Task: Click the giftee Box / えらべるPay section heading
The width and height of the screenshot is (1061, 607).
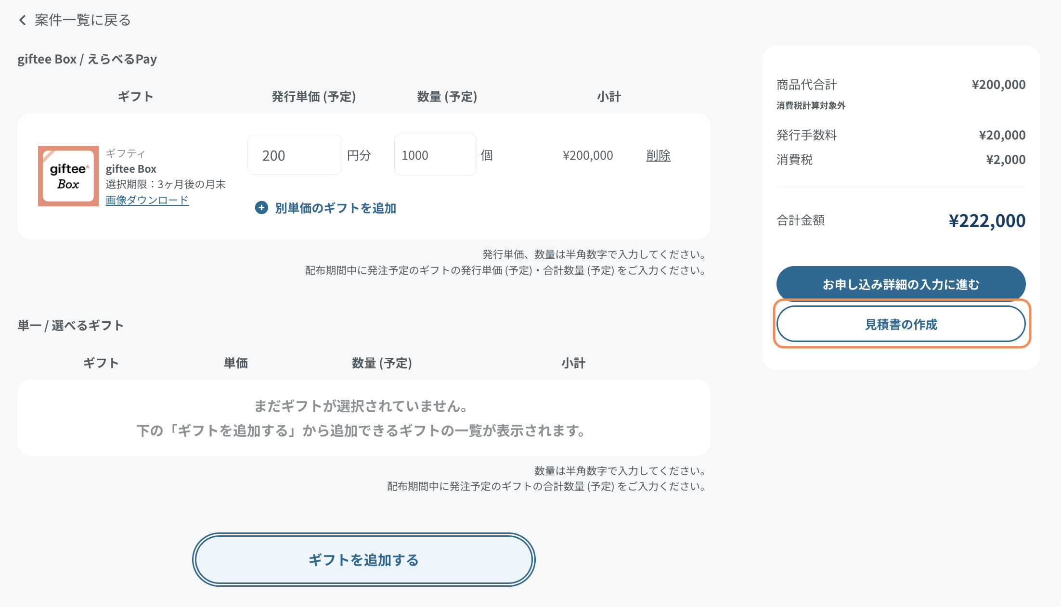Action: click(x=87, y=58)
